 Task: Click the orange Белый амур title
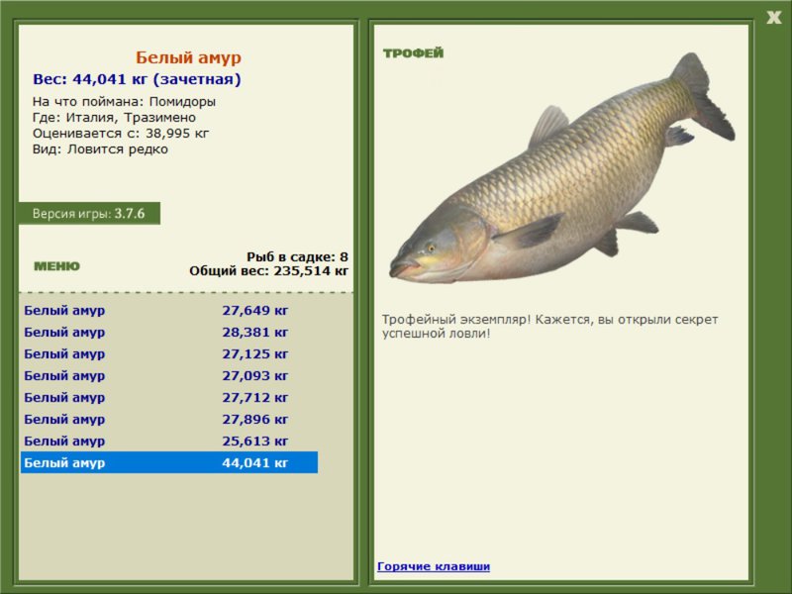click(x=188, y=57)
